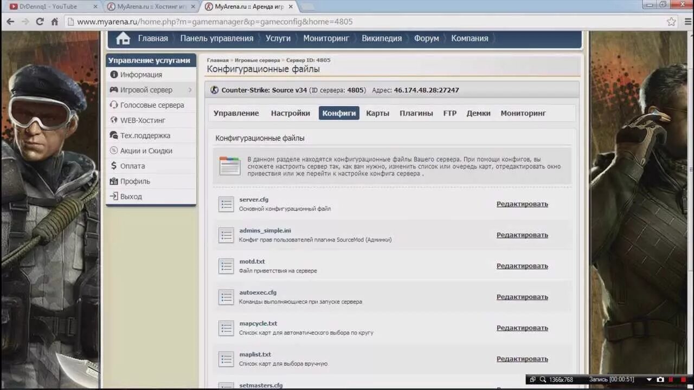Click the percent icon beside Акции и Скидки
Viewport: 694px width, 390px height.
[114, 151]
